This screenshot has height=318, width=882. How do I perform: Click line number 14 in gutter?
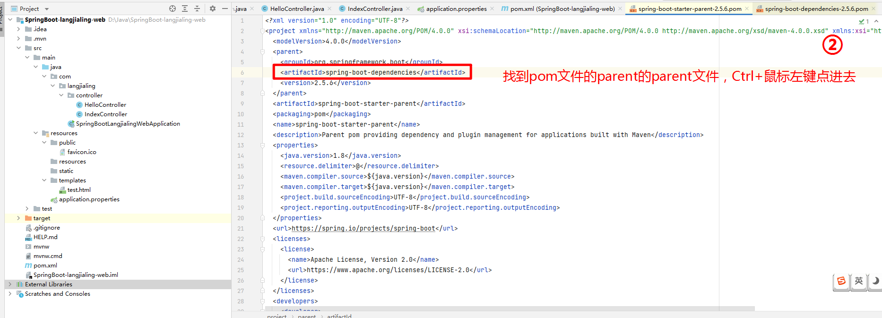click(241, 156)
